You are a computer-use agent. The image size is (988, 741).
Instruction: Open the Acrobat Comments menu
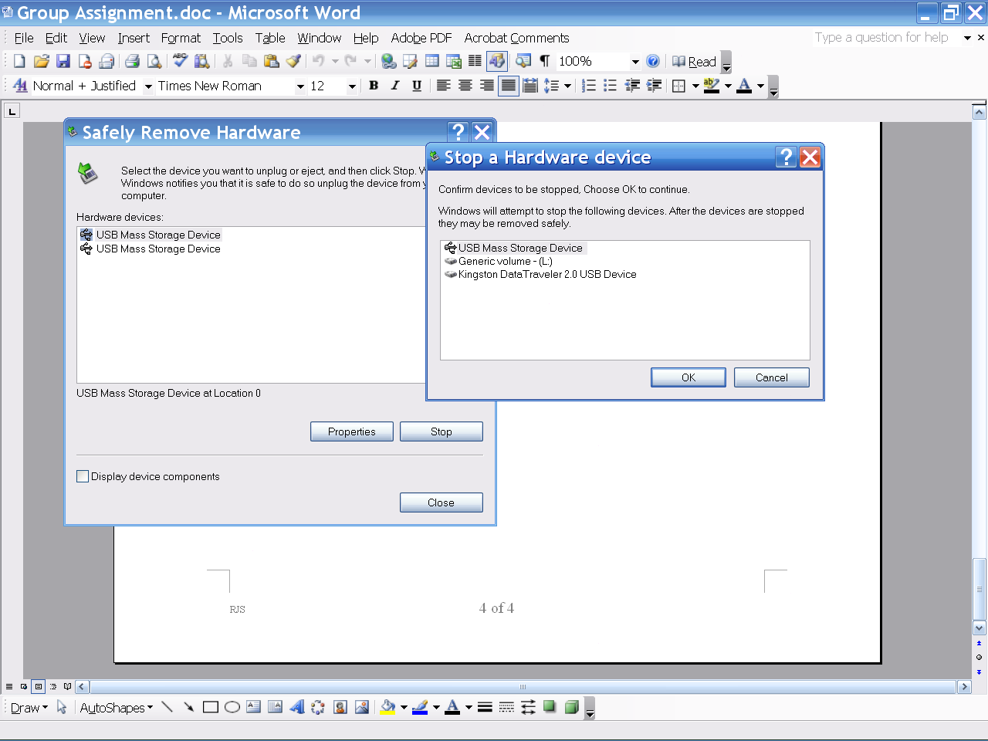[x=516, y=38]
